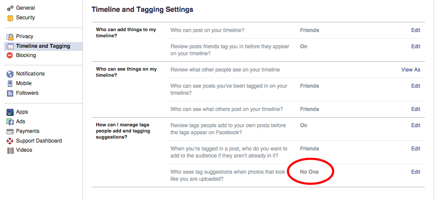Click the Notifications globe icon
442x200 pixels.
coord(10,74)
